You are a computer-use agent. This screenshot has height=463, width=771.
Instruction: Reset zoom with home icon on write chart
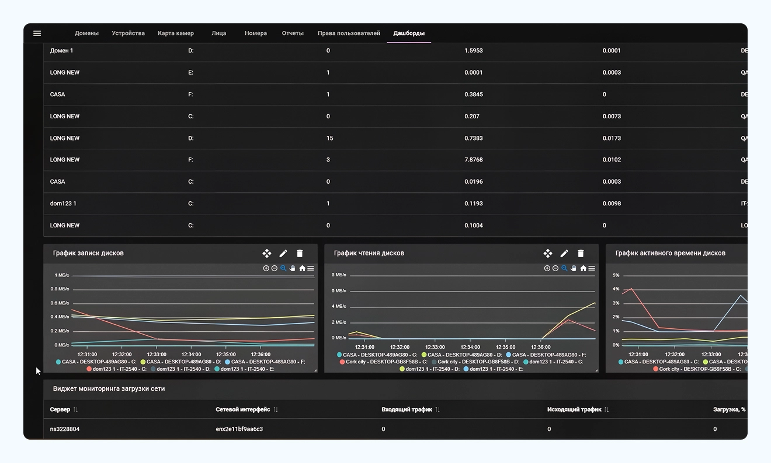tap(302, 268)
